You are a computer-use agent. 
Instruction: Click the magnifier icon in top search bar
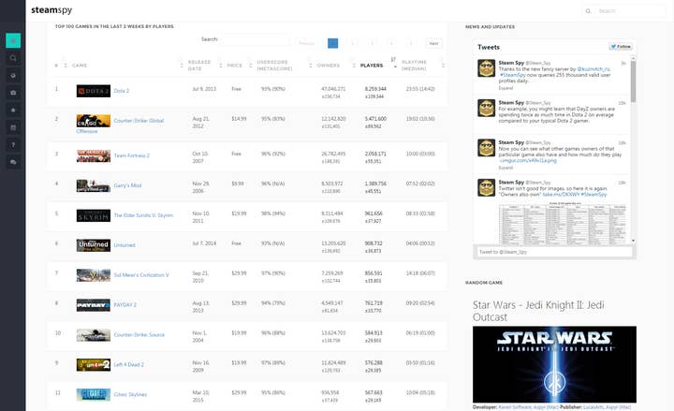coord(588,11)
